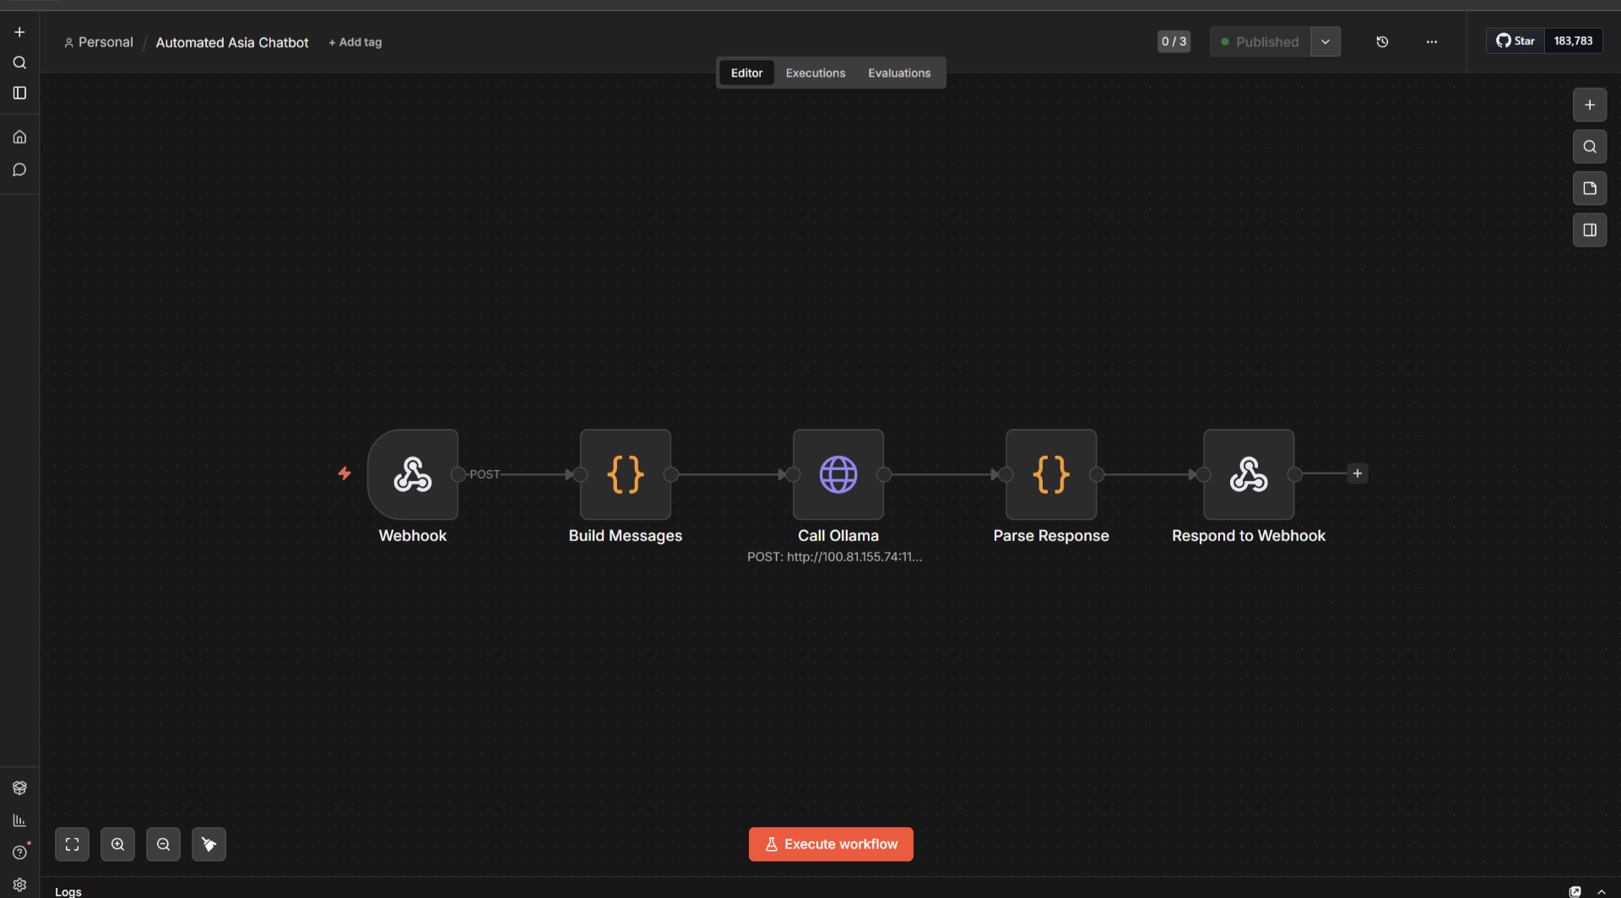Tidy up workflow nodes
Viewport: 1621px width, 898px height.
(209, 844)
